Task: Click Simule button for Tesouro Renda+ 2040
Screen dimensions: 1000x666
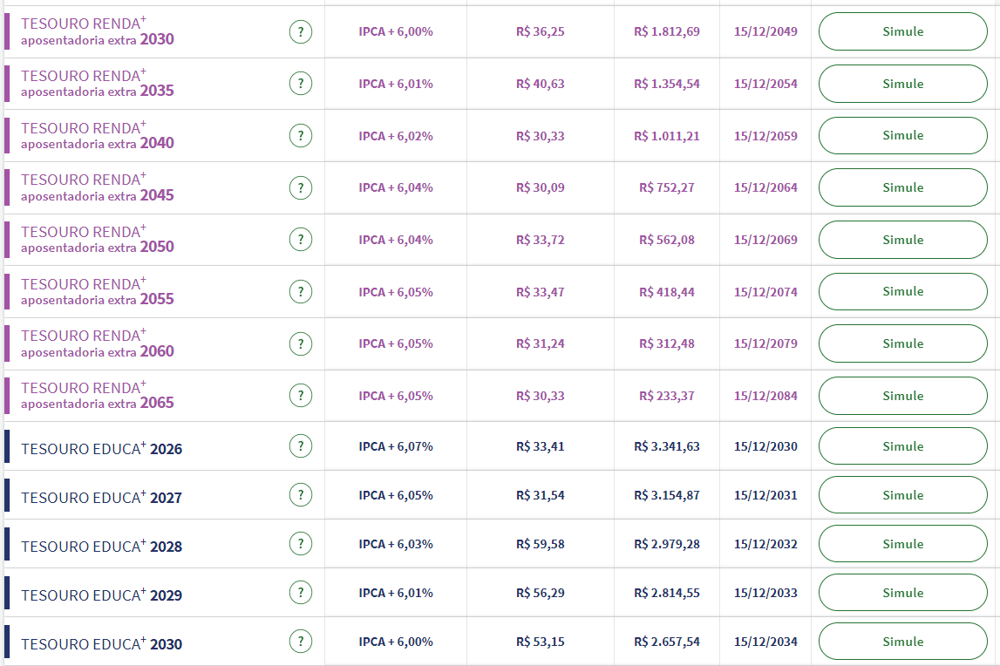Action: (902, 136)
